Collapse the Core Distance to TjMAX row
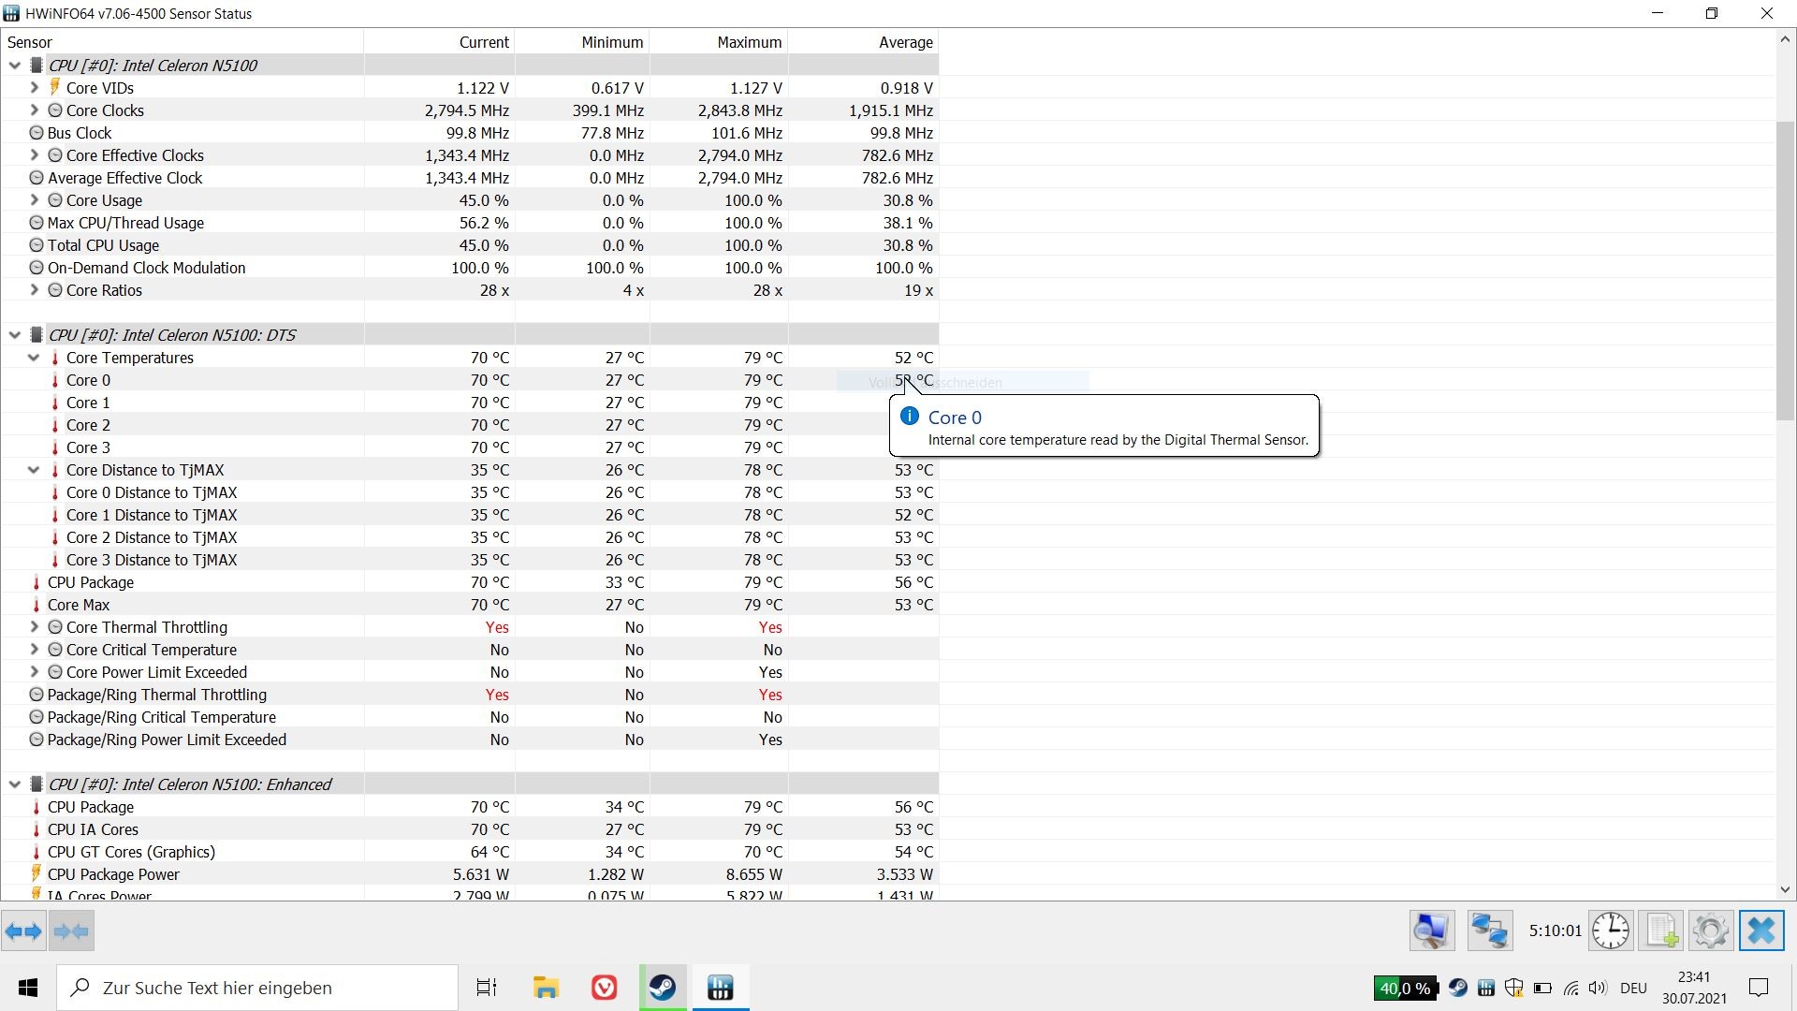The height and width of the screenshot is (1011, 1797). click(34, 469)
